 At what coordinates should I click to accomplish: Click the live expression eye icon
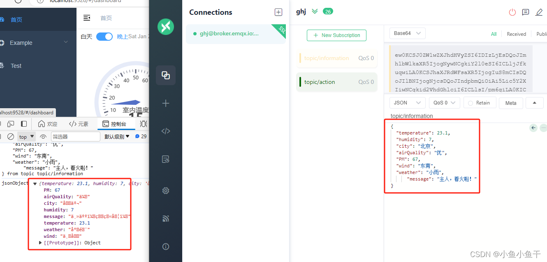(x=43, y=137)
